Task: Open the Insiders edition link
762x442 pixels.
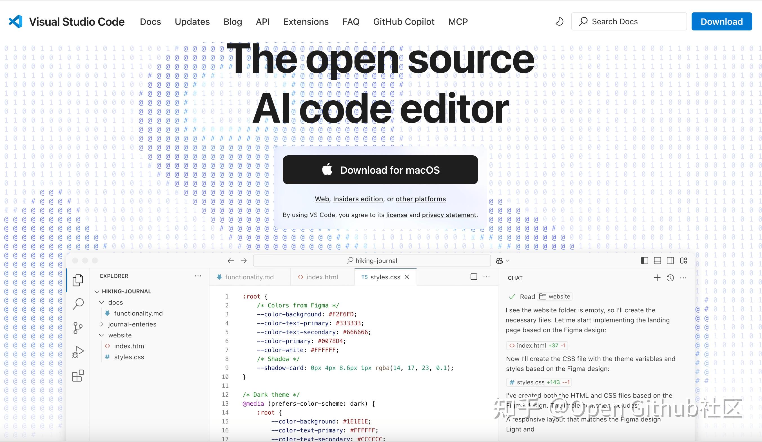Action: pyautogui.click(x=358, y=199)
